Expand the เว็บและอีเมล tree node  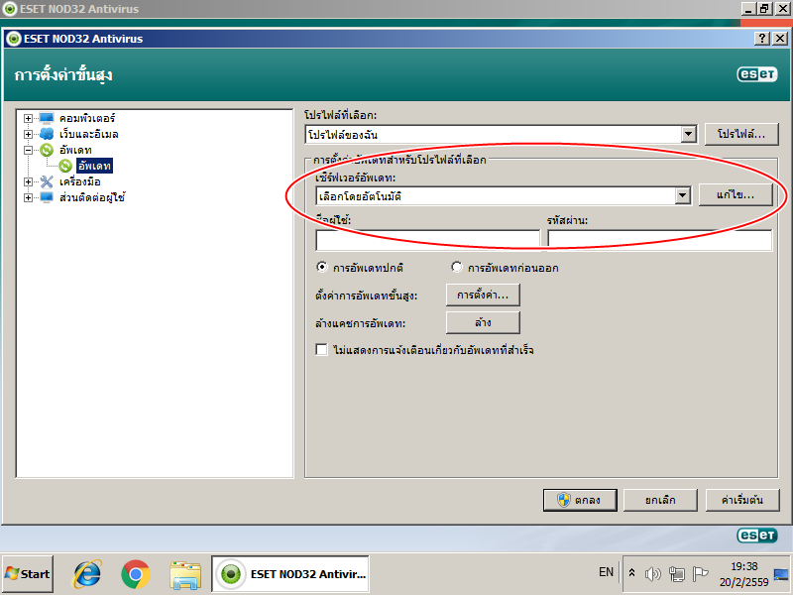click(x=29, y=134)
